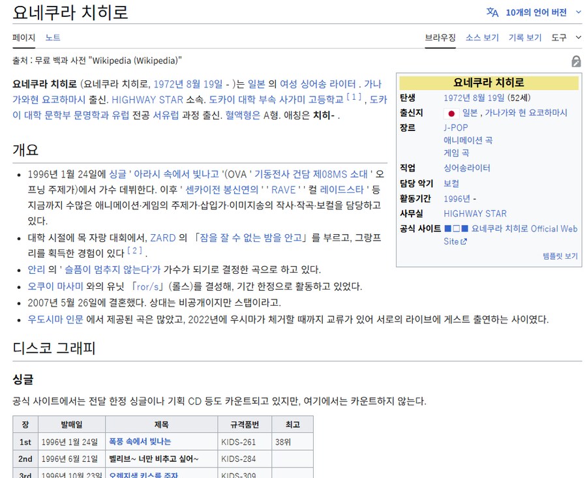Click the 규격품번 column header
The height and width of the screenshot is (478, 587).
pos(245,425)
